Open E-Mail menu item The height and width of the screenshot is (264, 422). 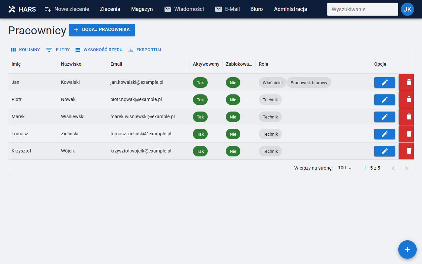(x=227, y=9)
